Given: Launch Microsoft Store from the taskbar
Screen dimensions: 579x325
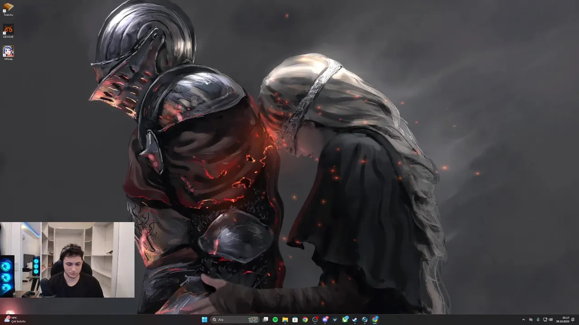Looking at the screenshot, I should pos(295,320).
